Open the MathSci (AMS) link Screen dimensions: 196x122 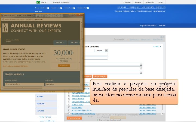[x=78, y=105]
